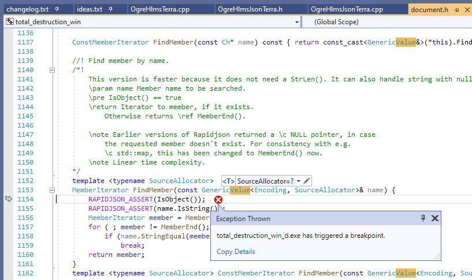Click the template <T> icon
The height and width of the screenshot is (280, 472).
tap(228, 181)
